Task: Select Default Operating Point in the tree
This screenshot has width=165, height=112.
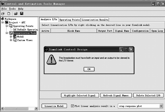Action: (28, 29)
